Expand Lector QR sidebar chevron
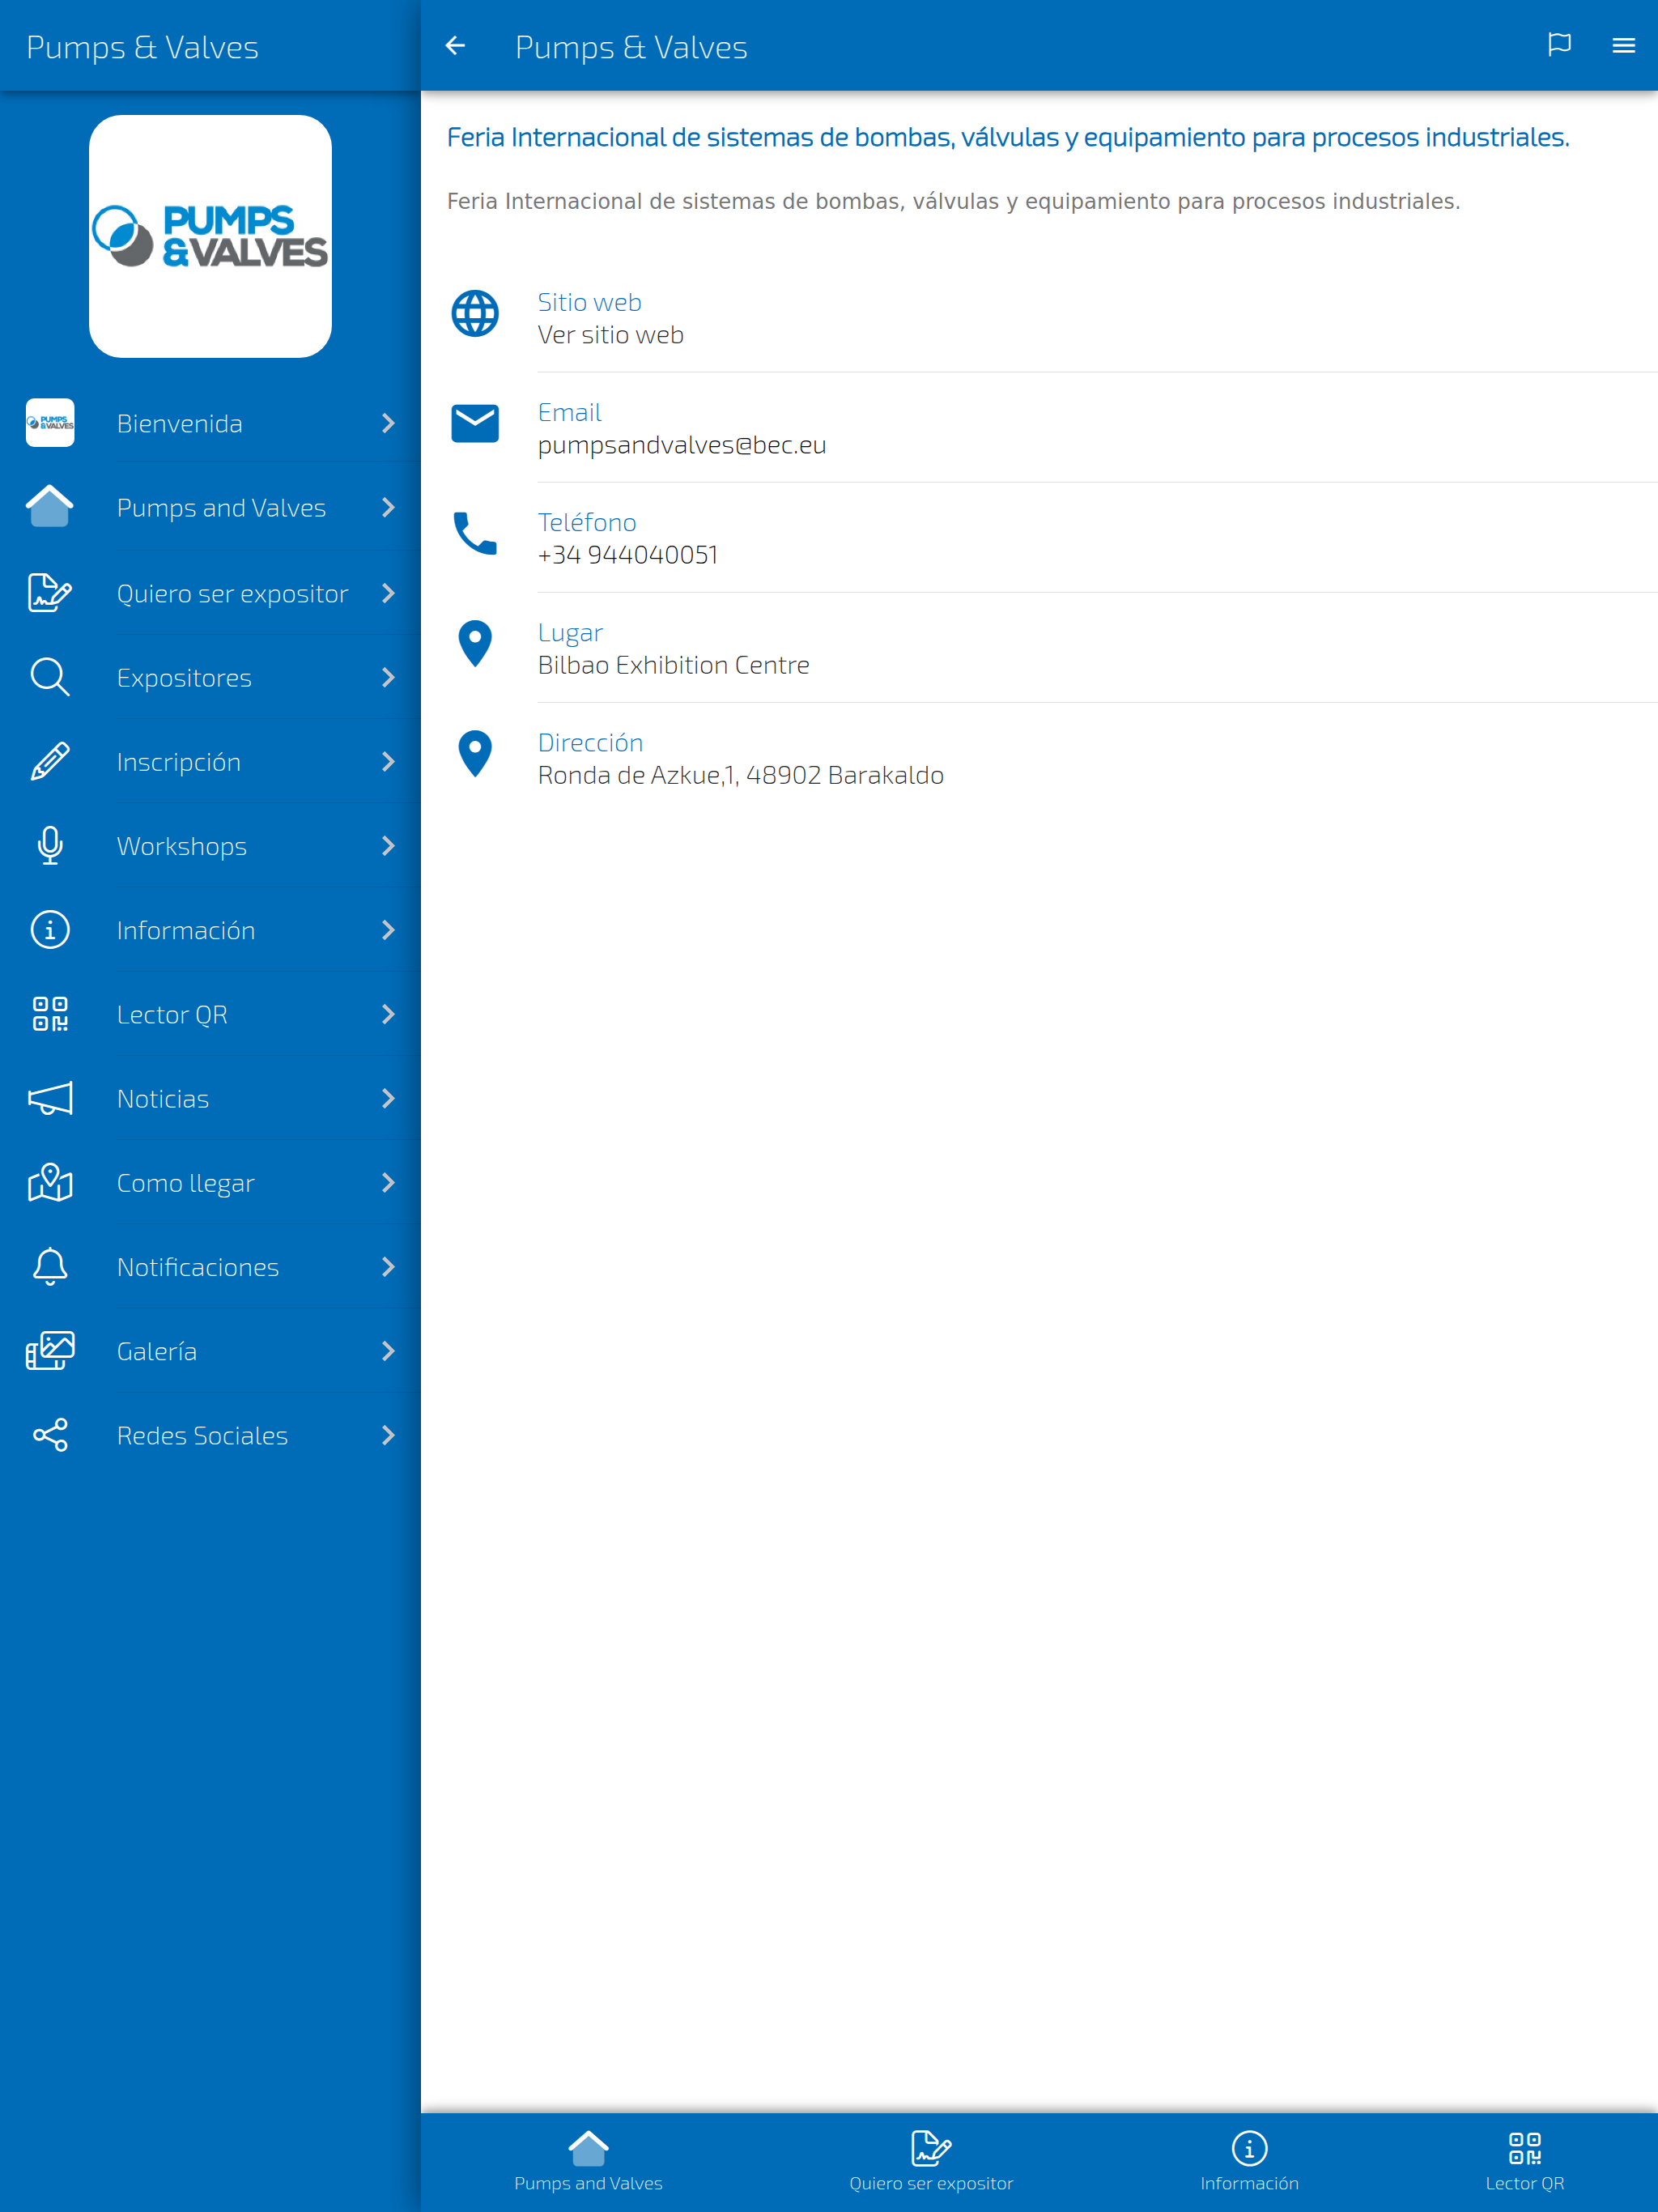The width and height of the screenshot is (1658, 2212). (388, 1014)
